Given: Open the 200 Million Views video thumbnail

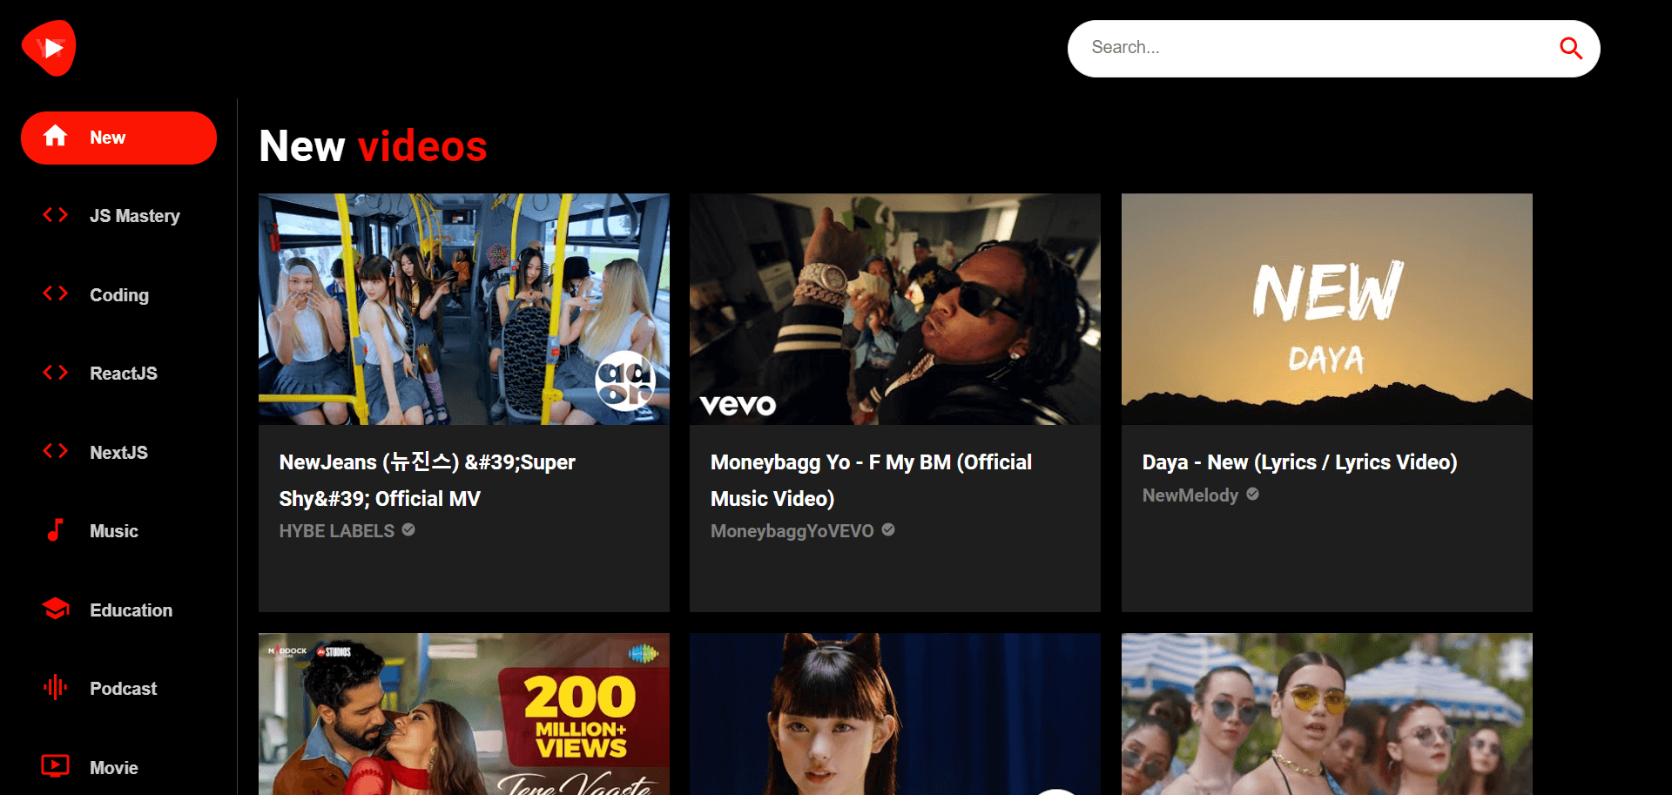Looking at the screenshot, I should point(464,714).
